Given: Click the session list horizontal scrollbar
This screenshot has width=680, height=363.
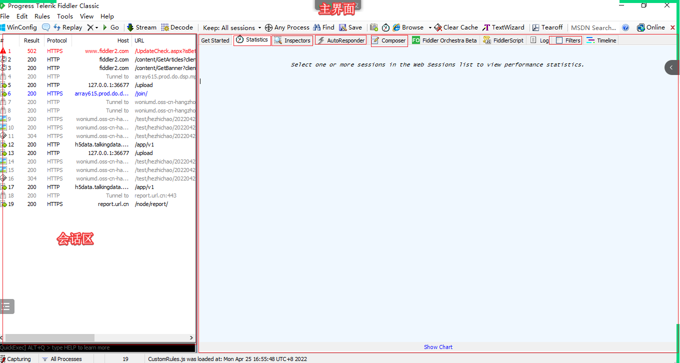Looking at the screenshot, I should 49,338.
